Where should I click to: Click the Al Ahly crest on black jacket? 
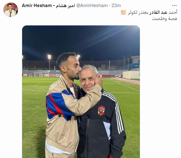(x=101, y=111)
